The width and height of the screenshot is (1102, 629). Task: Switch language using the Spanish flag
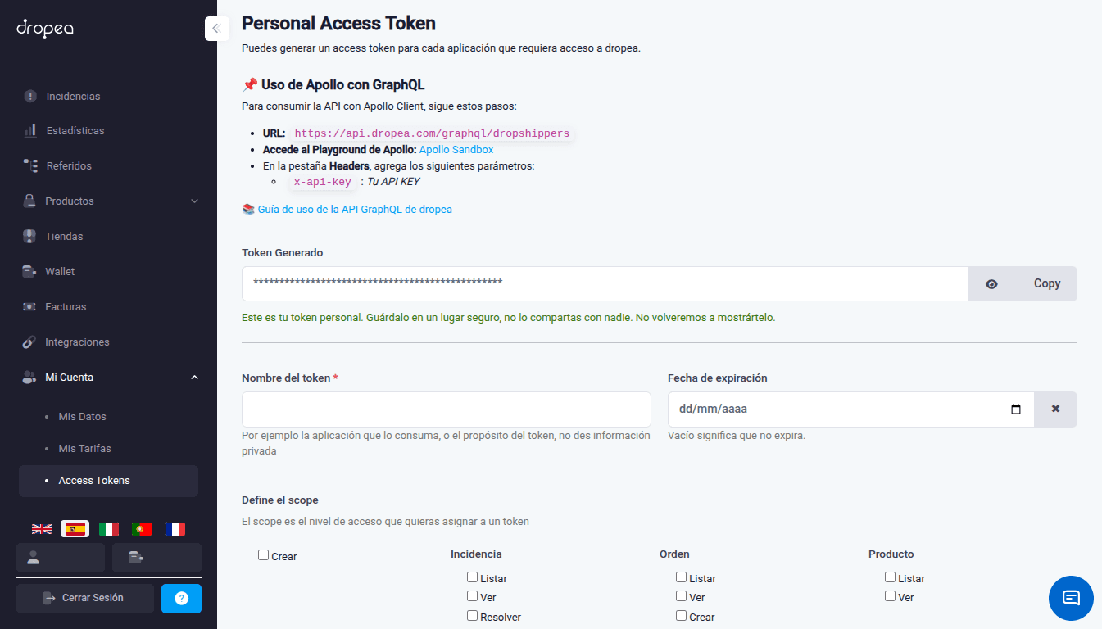(75, 529)
